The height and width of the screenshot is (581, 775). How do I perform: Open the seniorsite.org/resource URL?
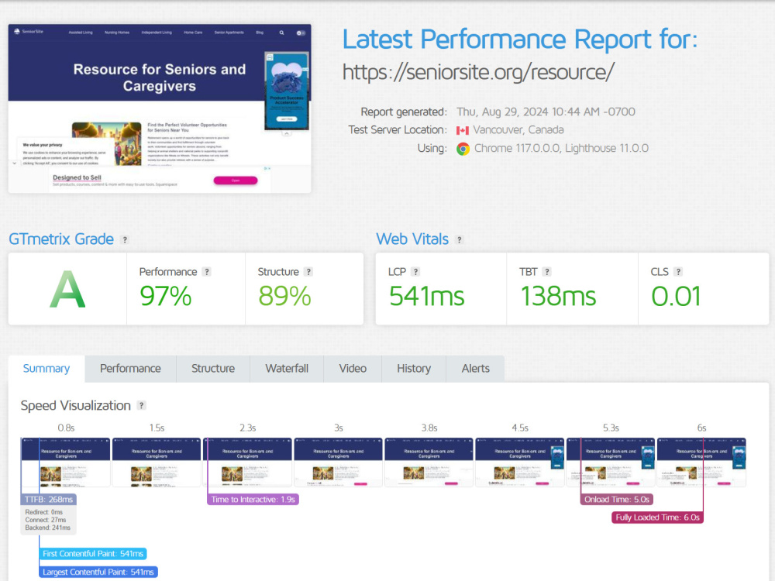pyautogui.click(x=478, y=72)
